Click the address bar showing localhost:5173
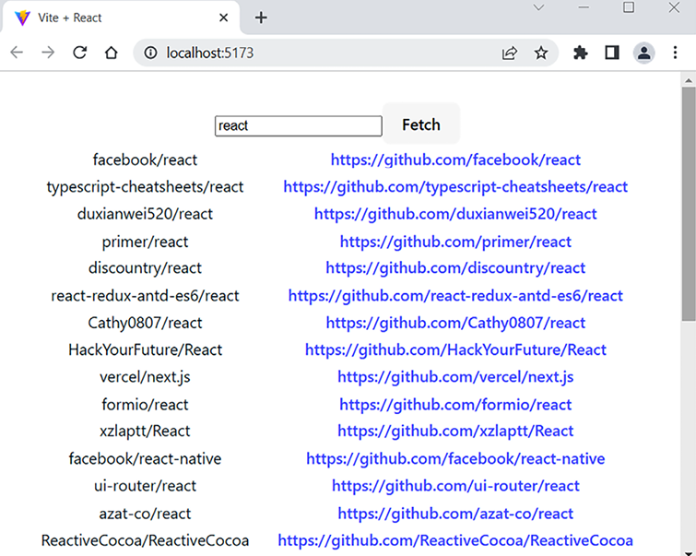This screenshot has width=696, height=556. [323, 53]
